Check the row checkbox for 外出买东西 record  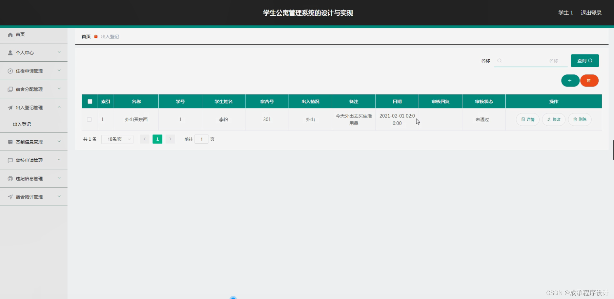coord(89,119)
